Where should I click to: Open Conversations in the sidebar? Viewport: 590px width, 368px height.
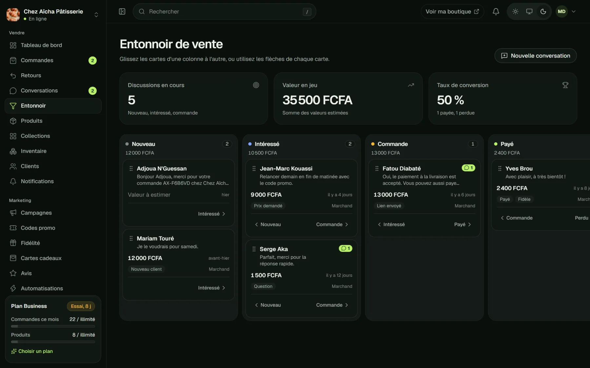(x=53, y=91)
